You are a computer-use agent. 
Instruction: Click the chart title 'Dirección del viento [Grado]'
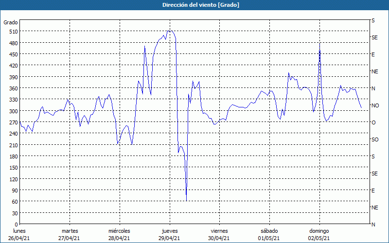201,5
